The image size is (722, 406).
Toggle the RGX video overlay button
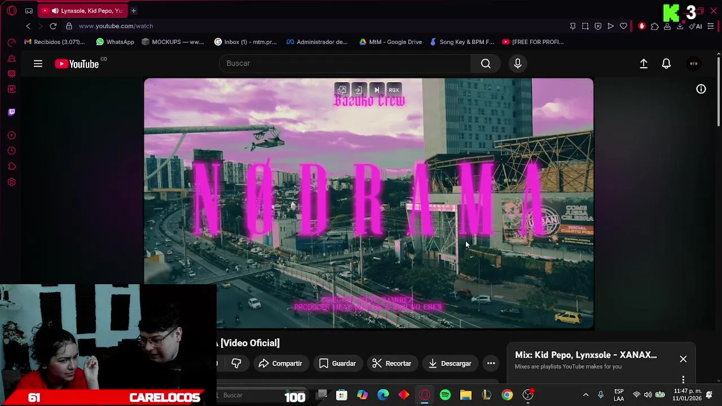click(x=394, y=90)
